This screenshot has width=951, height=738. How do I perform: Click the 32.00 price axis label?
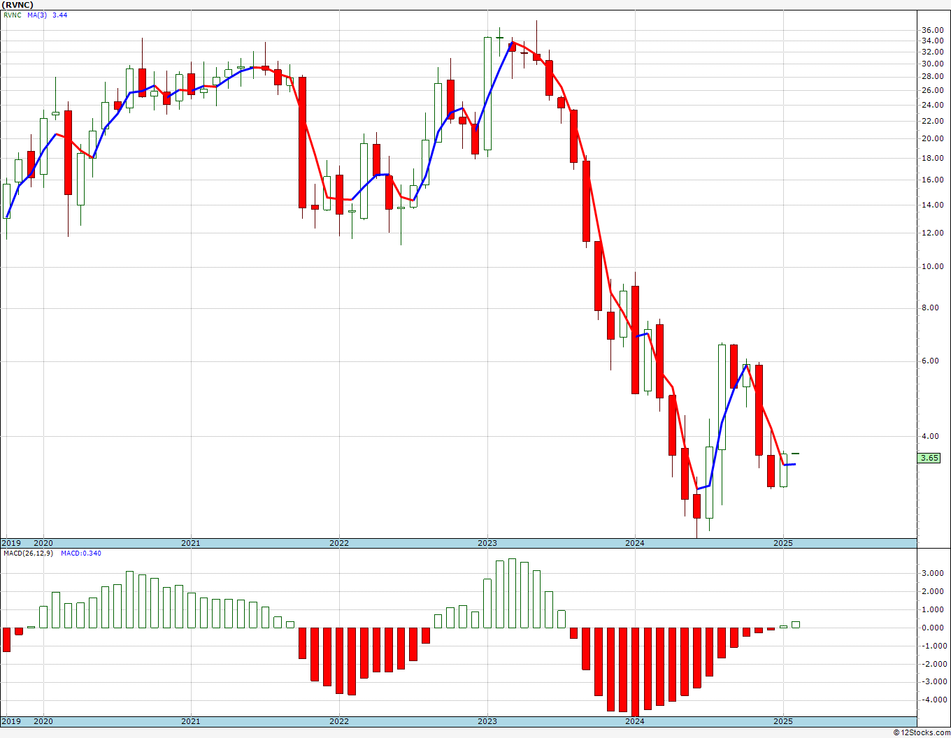[x=931, y=52]
